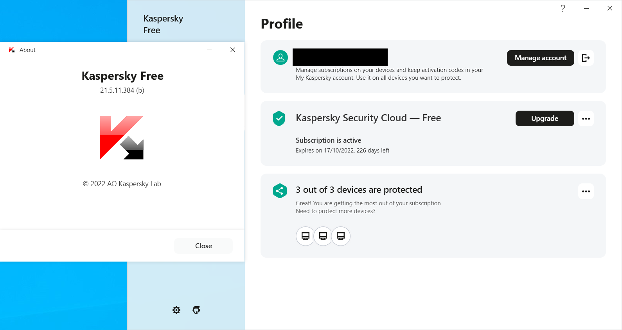Select the third protected device icon
The image size is (622, 330).
341,236
